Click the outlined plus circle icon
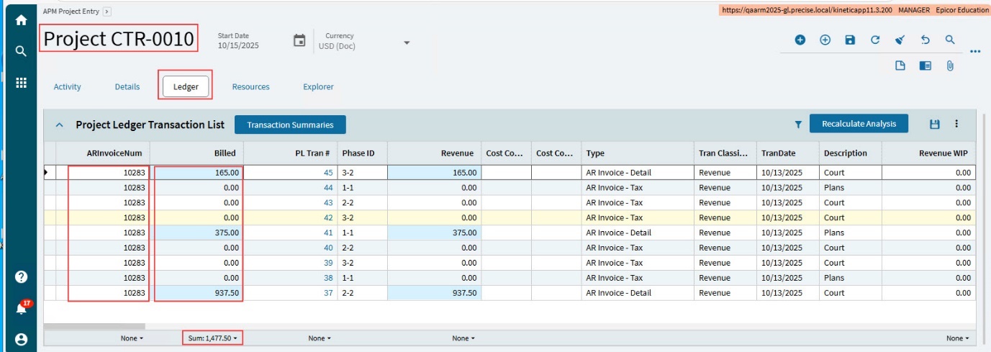991x352 pixels. tap(825, 40)
